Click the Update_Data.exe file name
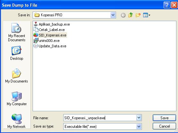This screenshot has height=133, width=178. tap(52, 46)
